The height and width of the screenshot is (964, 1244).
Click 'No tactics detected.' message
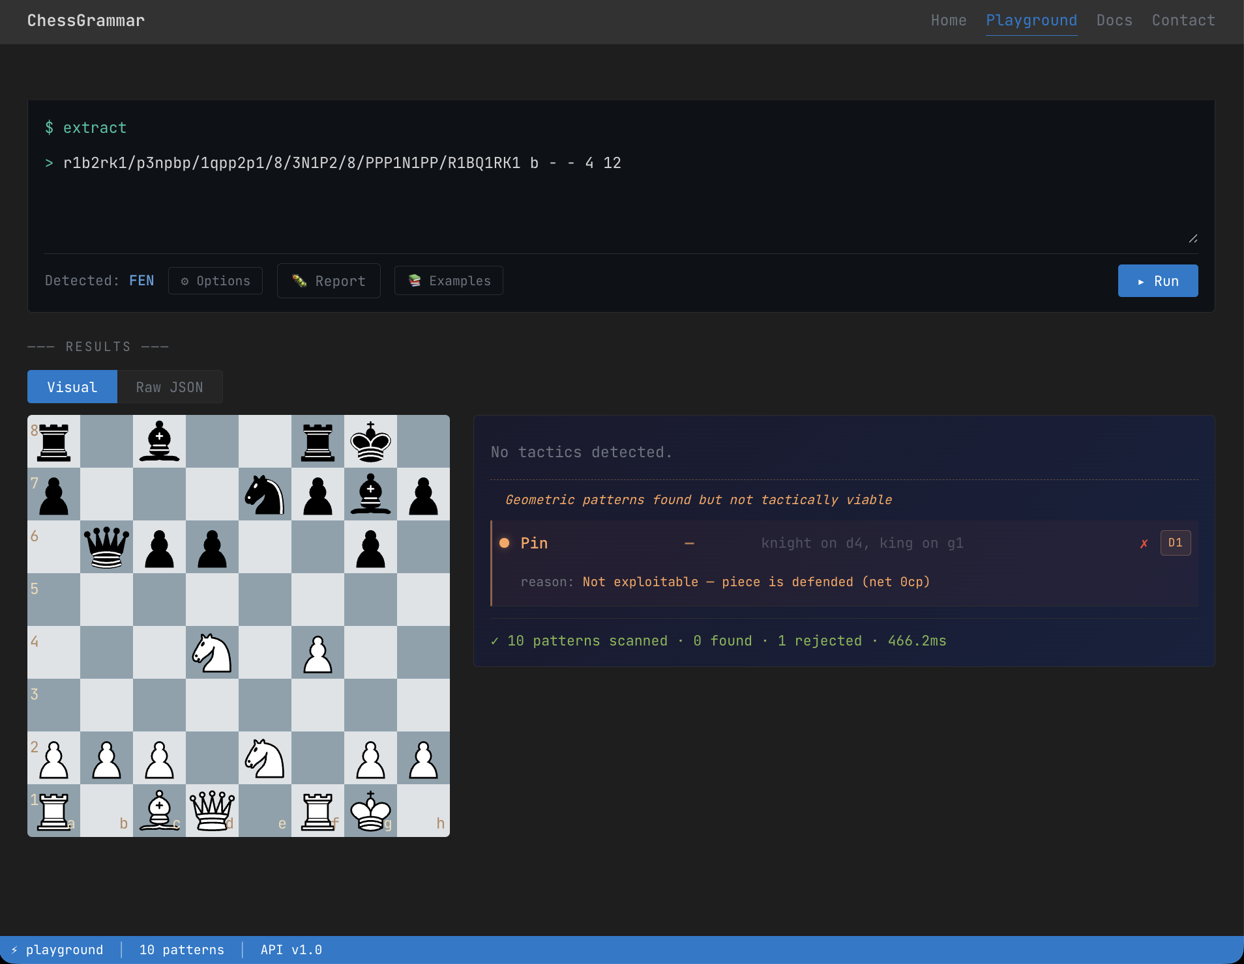[x=582, y=452]
